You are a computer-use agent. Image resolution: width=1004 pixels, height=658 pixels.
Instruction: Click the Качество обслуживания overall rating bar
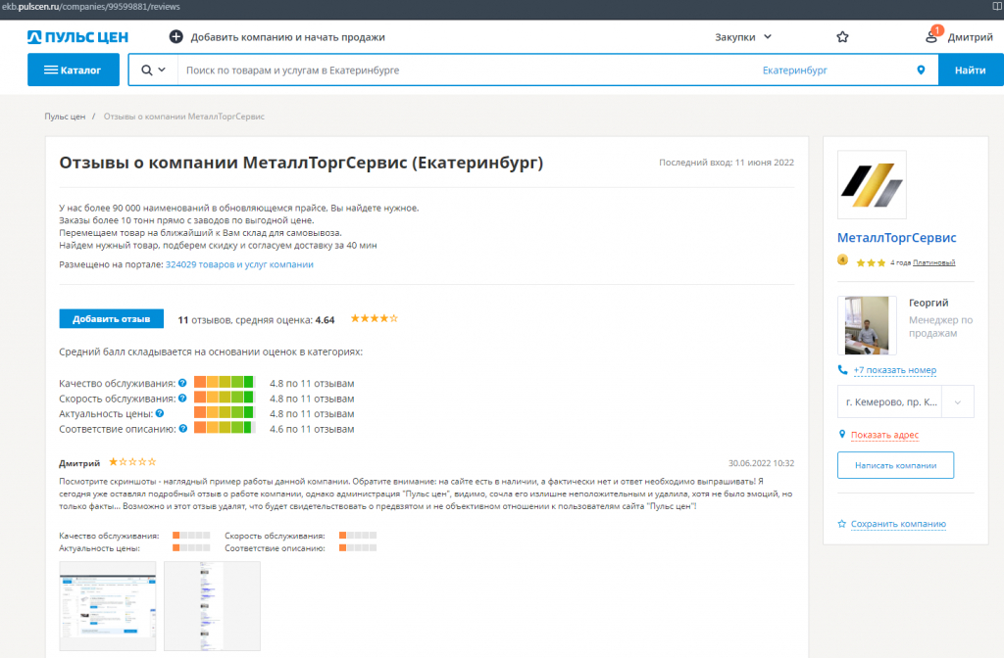coord(225,383)
